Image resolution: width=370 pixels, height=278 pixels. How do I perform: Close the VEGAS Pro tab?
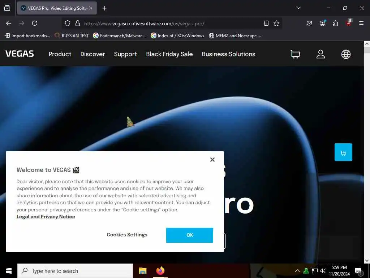tap(91, 8)
